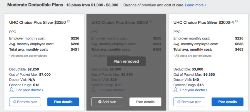Click doctor icon in the $3000-4 plan card

tap(176, 90)
